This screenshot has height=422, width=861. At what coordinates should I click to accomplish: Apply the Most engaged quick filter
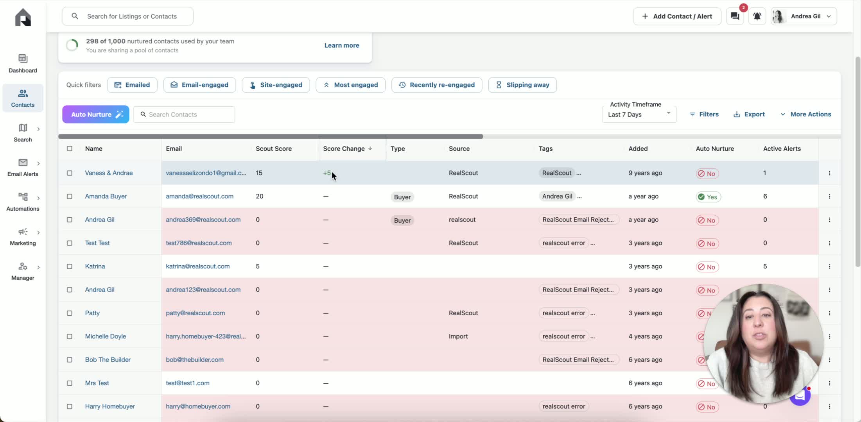click(350, 85)
